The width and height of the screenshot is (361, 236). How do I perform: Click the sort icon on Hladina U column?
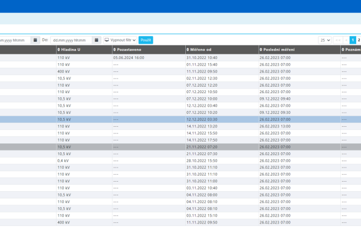pos(59,50)
